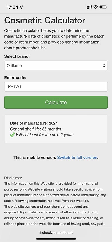The width and height of the screenshot is (112, 242).
Task: Click the green checkmark validity icon
Action: 12,135
